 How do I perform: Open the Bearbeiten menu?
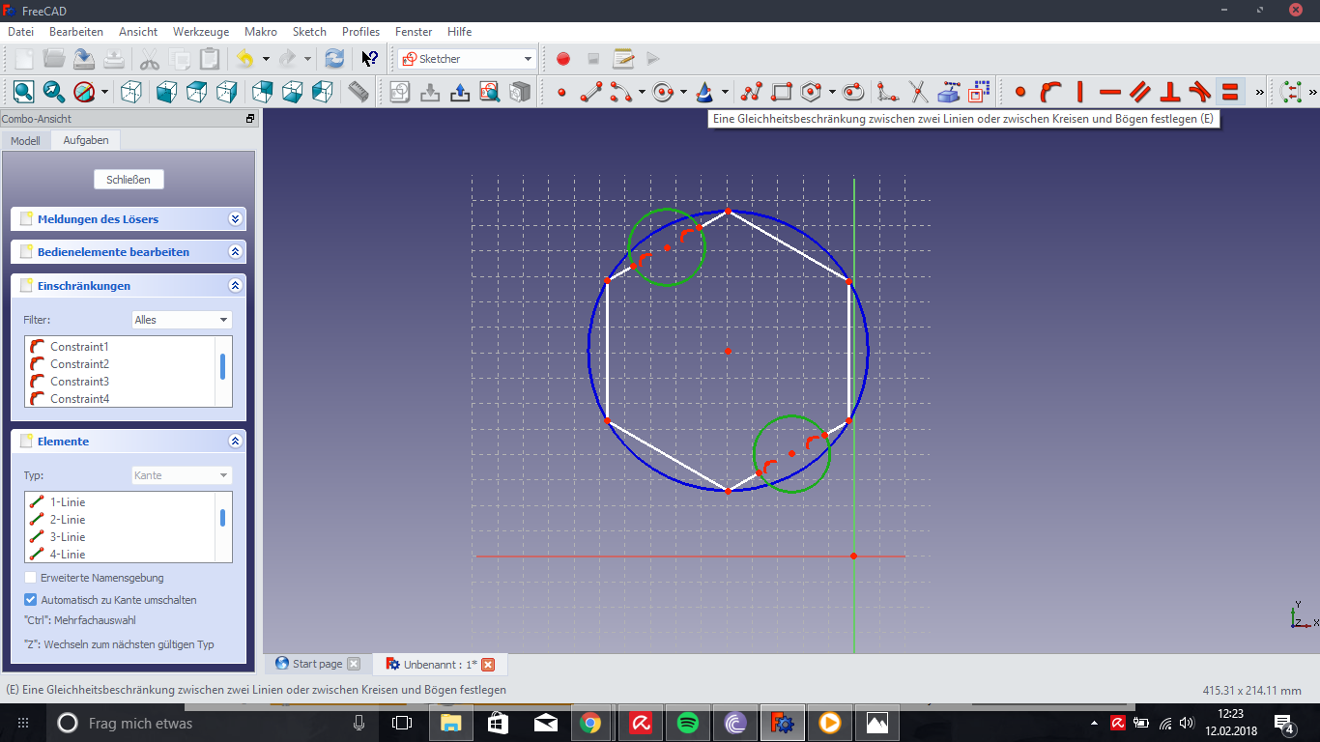[x=76, y=32]
